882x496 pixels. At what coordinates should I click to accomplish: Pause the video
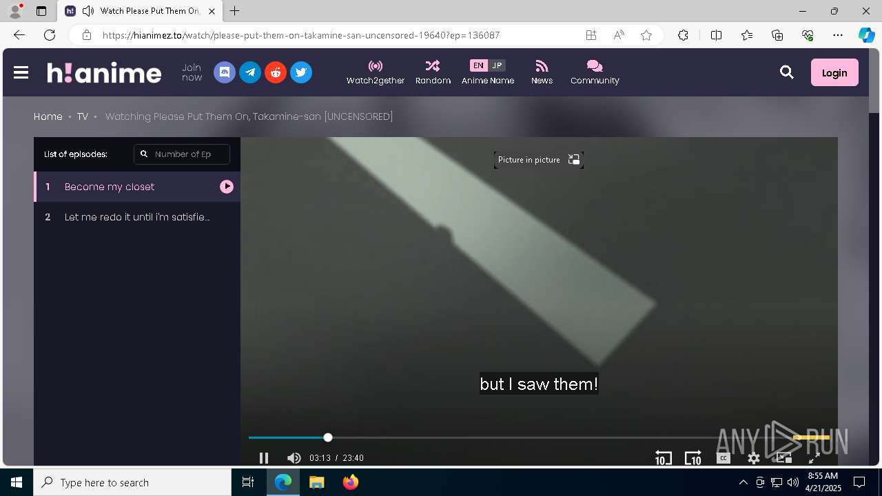(x=263, y=458)
